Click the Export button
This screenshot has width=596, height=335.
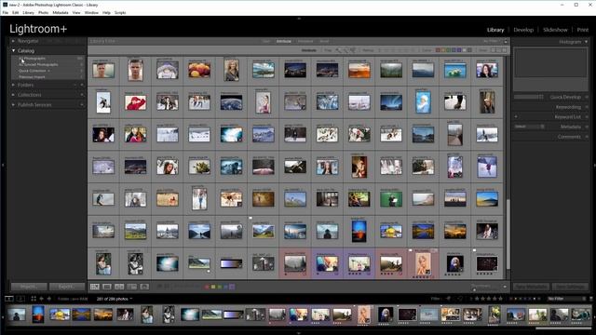click(67, 287)
